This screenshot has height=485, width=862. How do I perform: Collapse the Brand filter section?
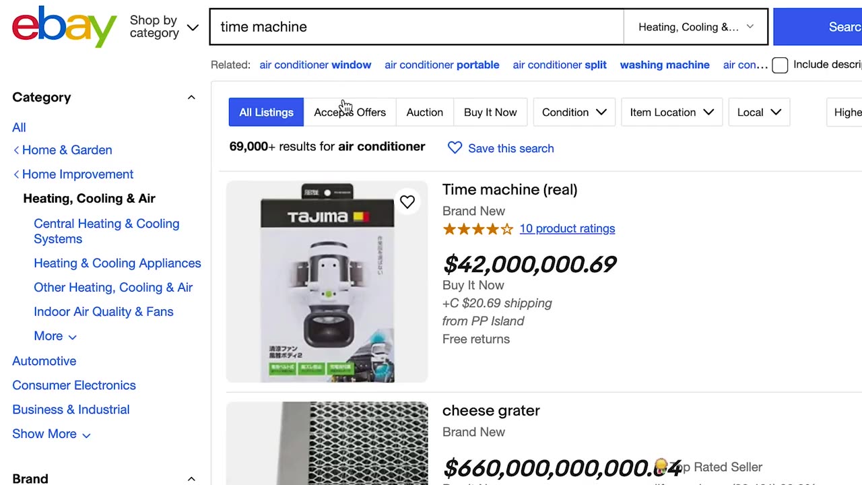click(x=191, y=479)
